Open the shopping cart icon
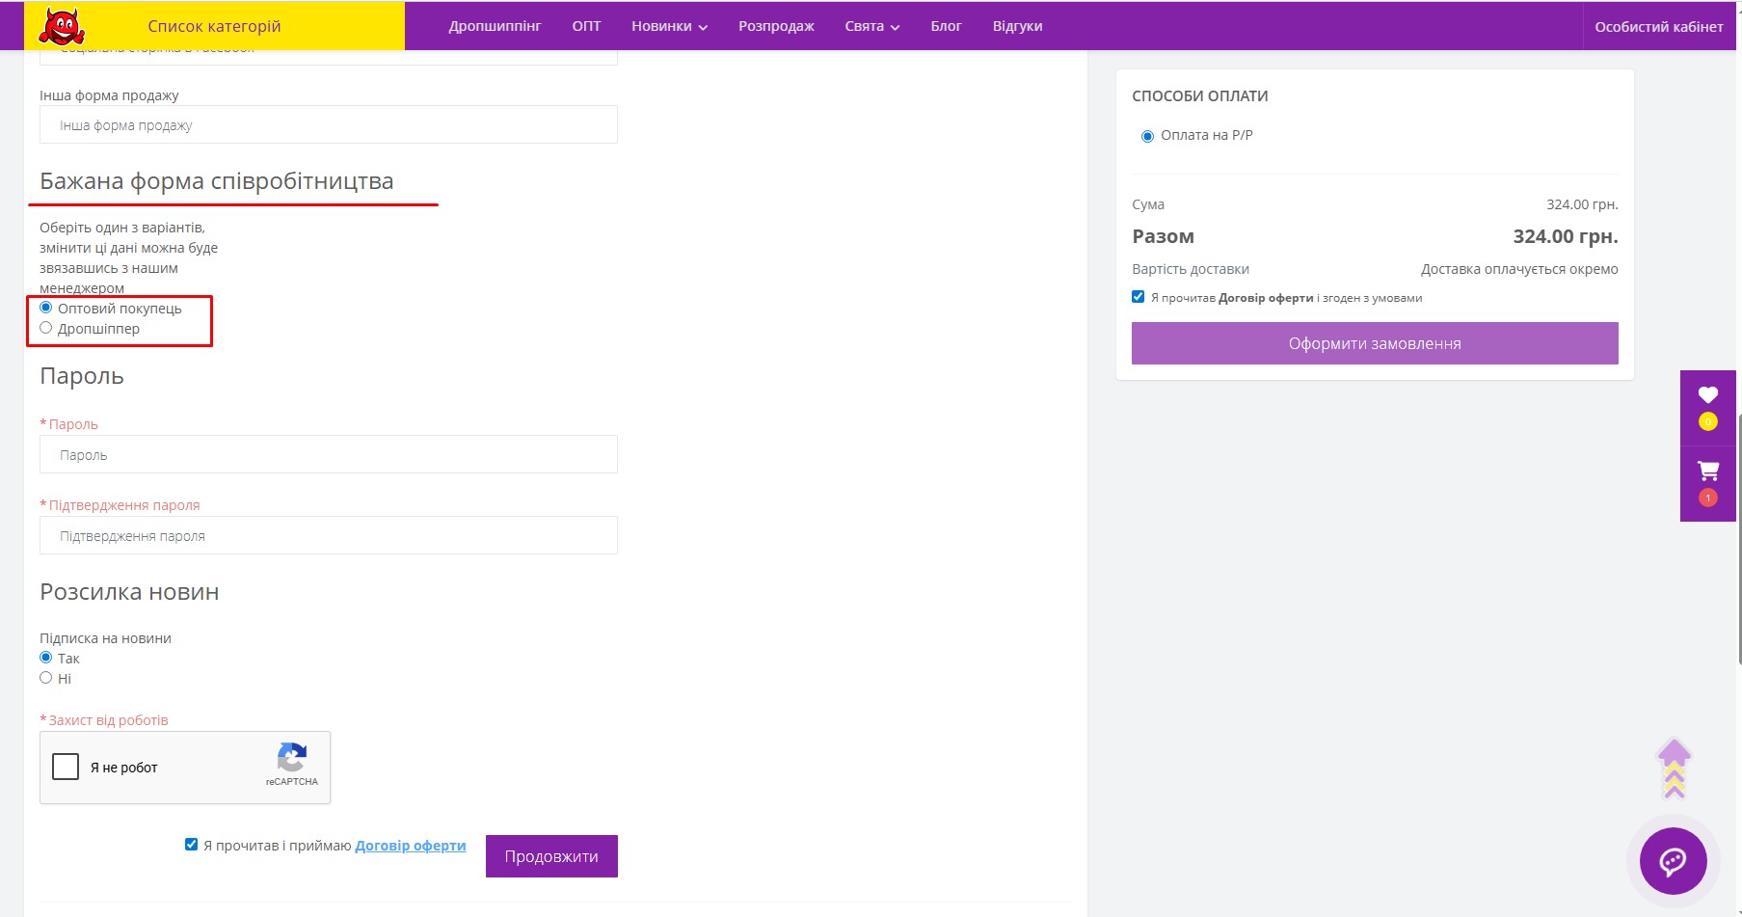The image size is (1742, 917). (1707, 472)
